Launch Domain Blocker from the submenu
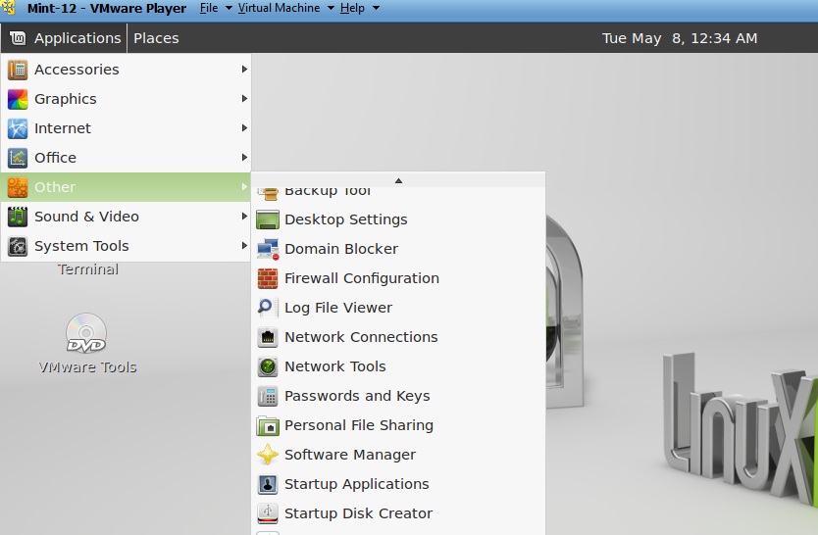Screen dimensions: 818x535 tap(398, 249)
